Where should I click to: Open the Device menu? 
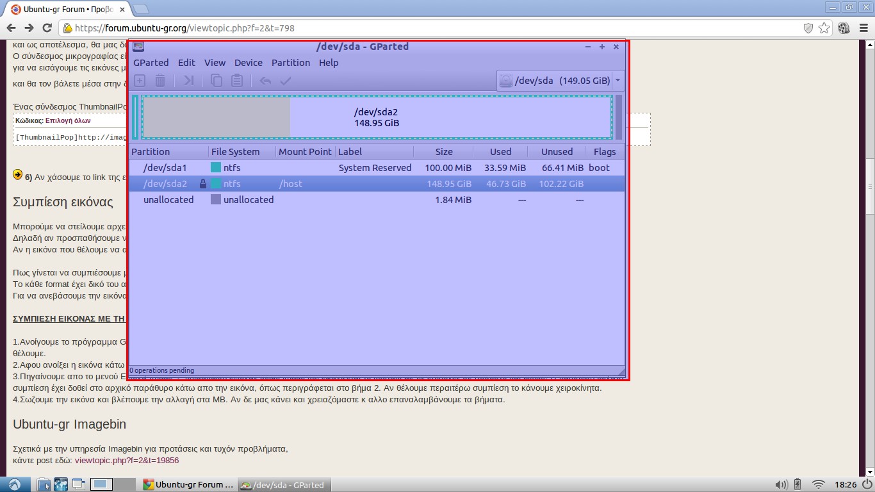(248, 63)
